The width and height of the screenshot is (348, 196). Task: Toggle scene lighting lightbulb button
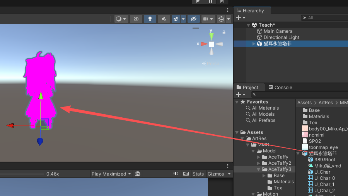pos(150,19)
